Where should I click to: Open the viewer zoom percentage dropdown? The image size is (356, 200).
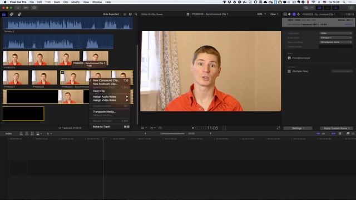tap(261, 14)
